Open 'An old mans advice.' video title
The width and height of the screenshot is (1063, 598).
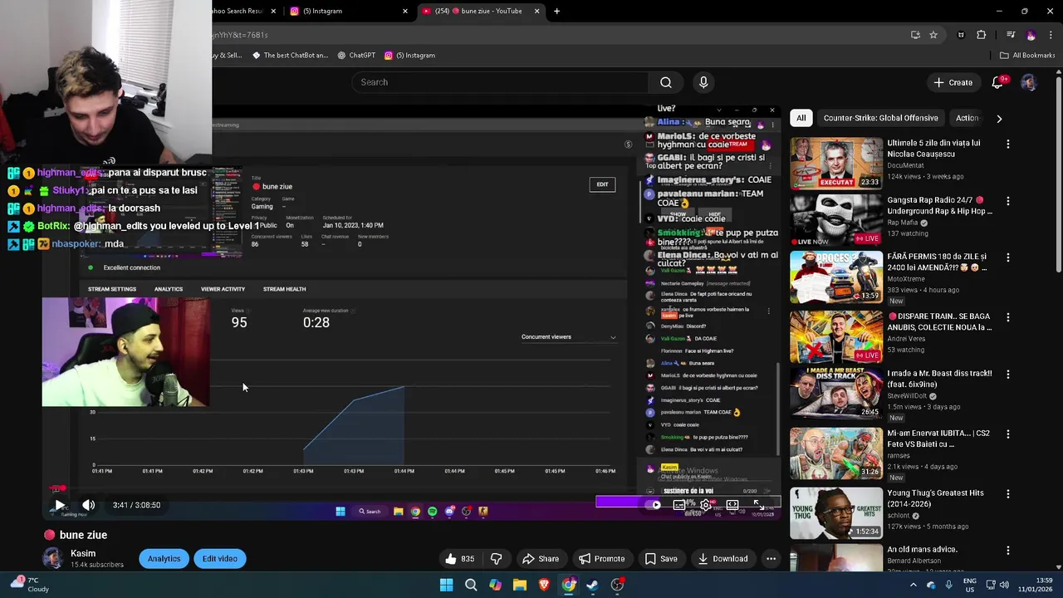(x=922, y=550)
